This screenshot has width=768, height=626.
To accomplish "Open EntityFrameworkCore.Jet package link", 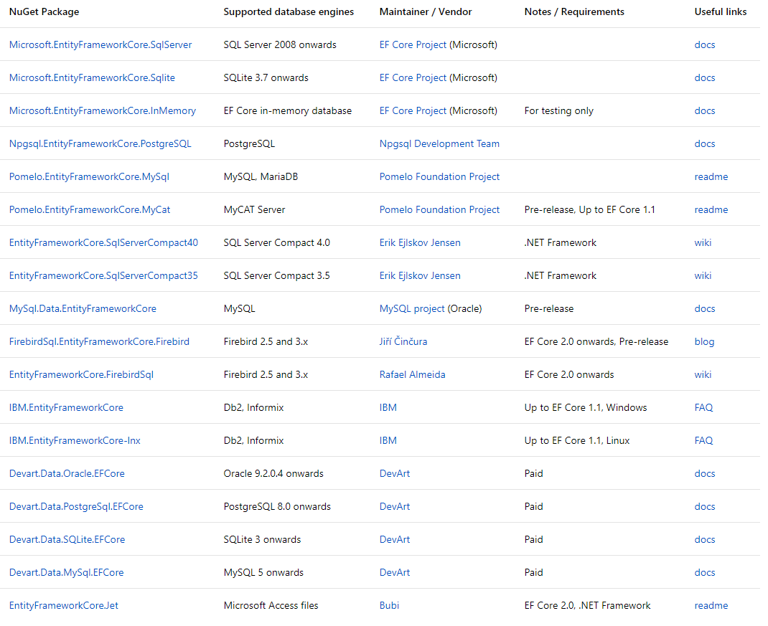I will (x=64, y=605).
